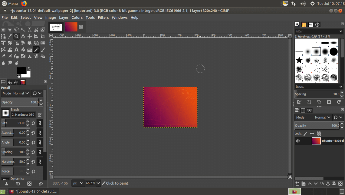Viewport: 345px width, 195px height.
Task: Click the Move tool icon
Action: [30, 36]
